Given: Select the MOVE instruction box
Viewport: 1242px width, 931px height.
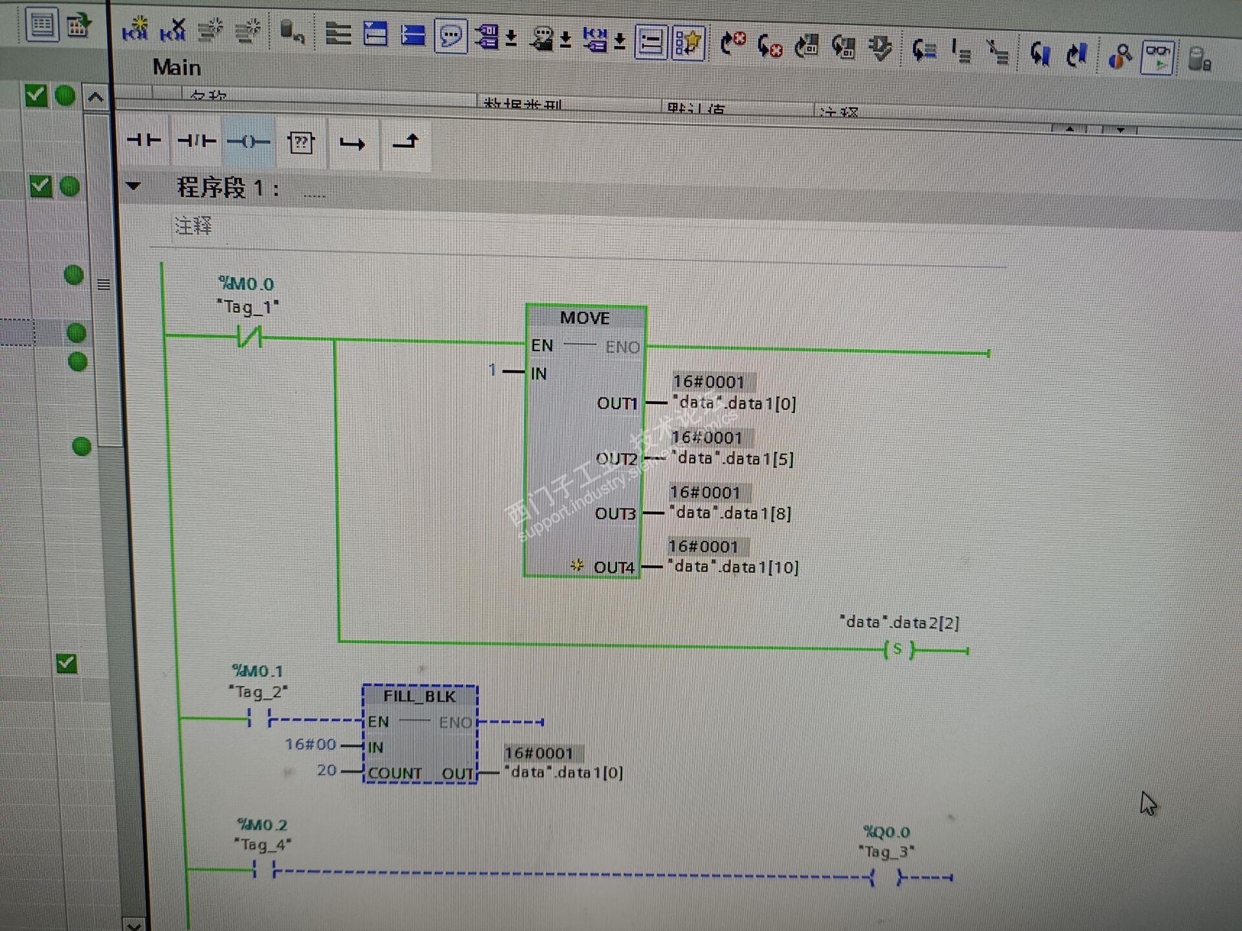Looking at the screenshot, I should [585, 317].
